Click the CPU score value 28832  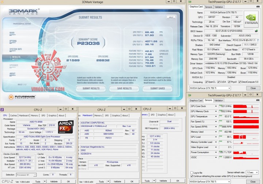tap(103, 60)
